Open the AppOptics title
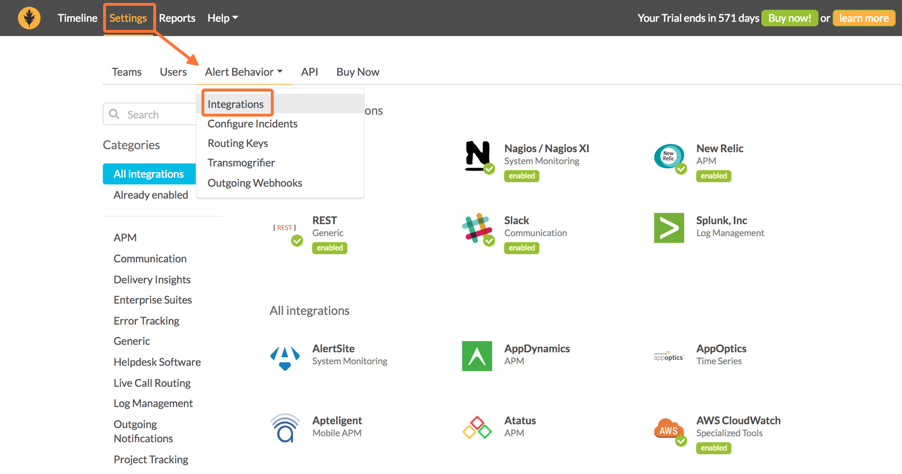 [721, 348]
